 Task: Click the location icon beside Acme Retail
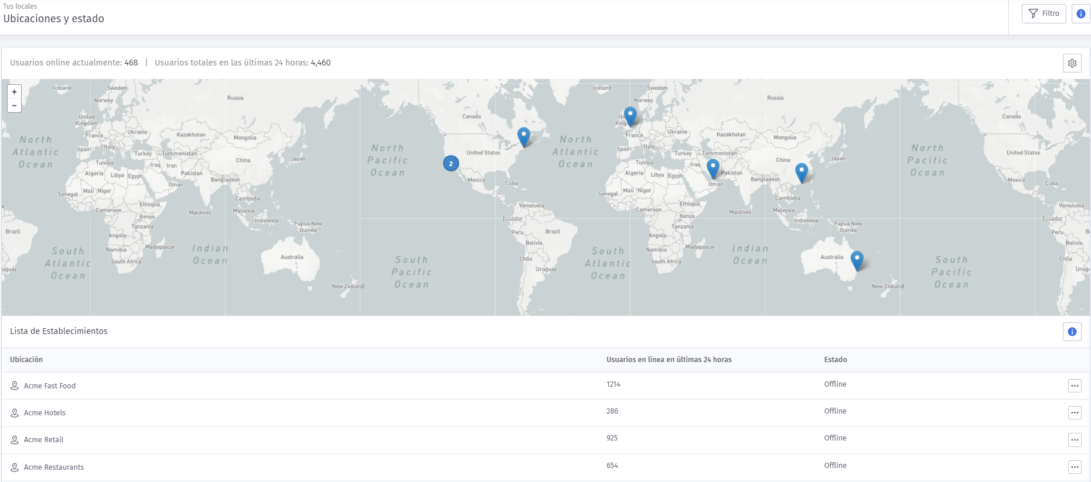(15, 440)
